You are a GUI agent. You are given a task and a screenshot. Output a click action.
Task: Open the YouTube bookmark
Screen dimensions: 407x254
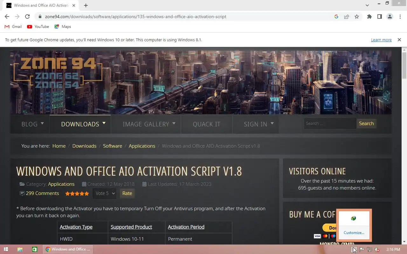[38, 27]
